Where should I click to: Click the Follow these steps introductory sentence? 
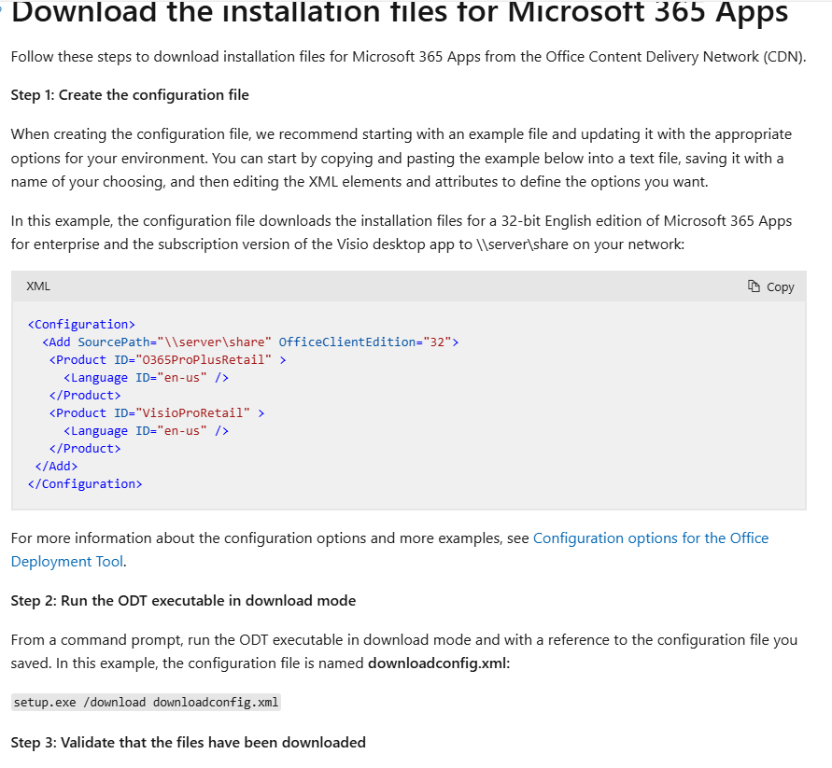(409, 57)
